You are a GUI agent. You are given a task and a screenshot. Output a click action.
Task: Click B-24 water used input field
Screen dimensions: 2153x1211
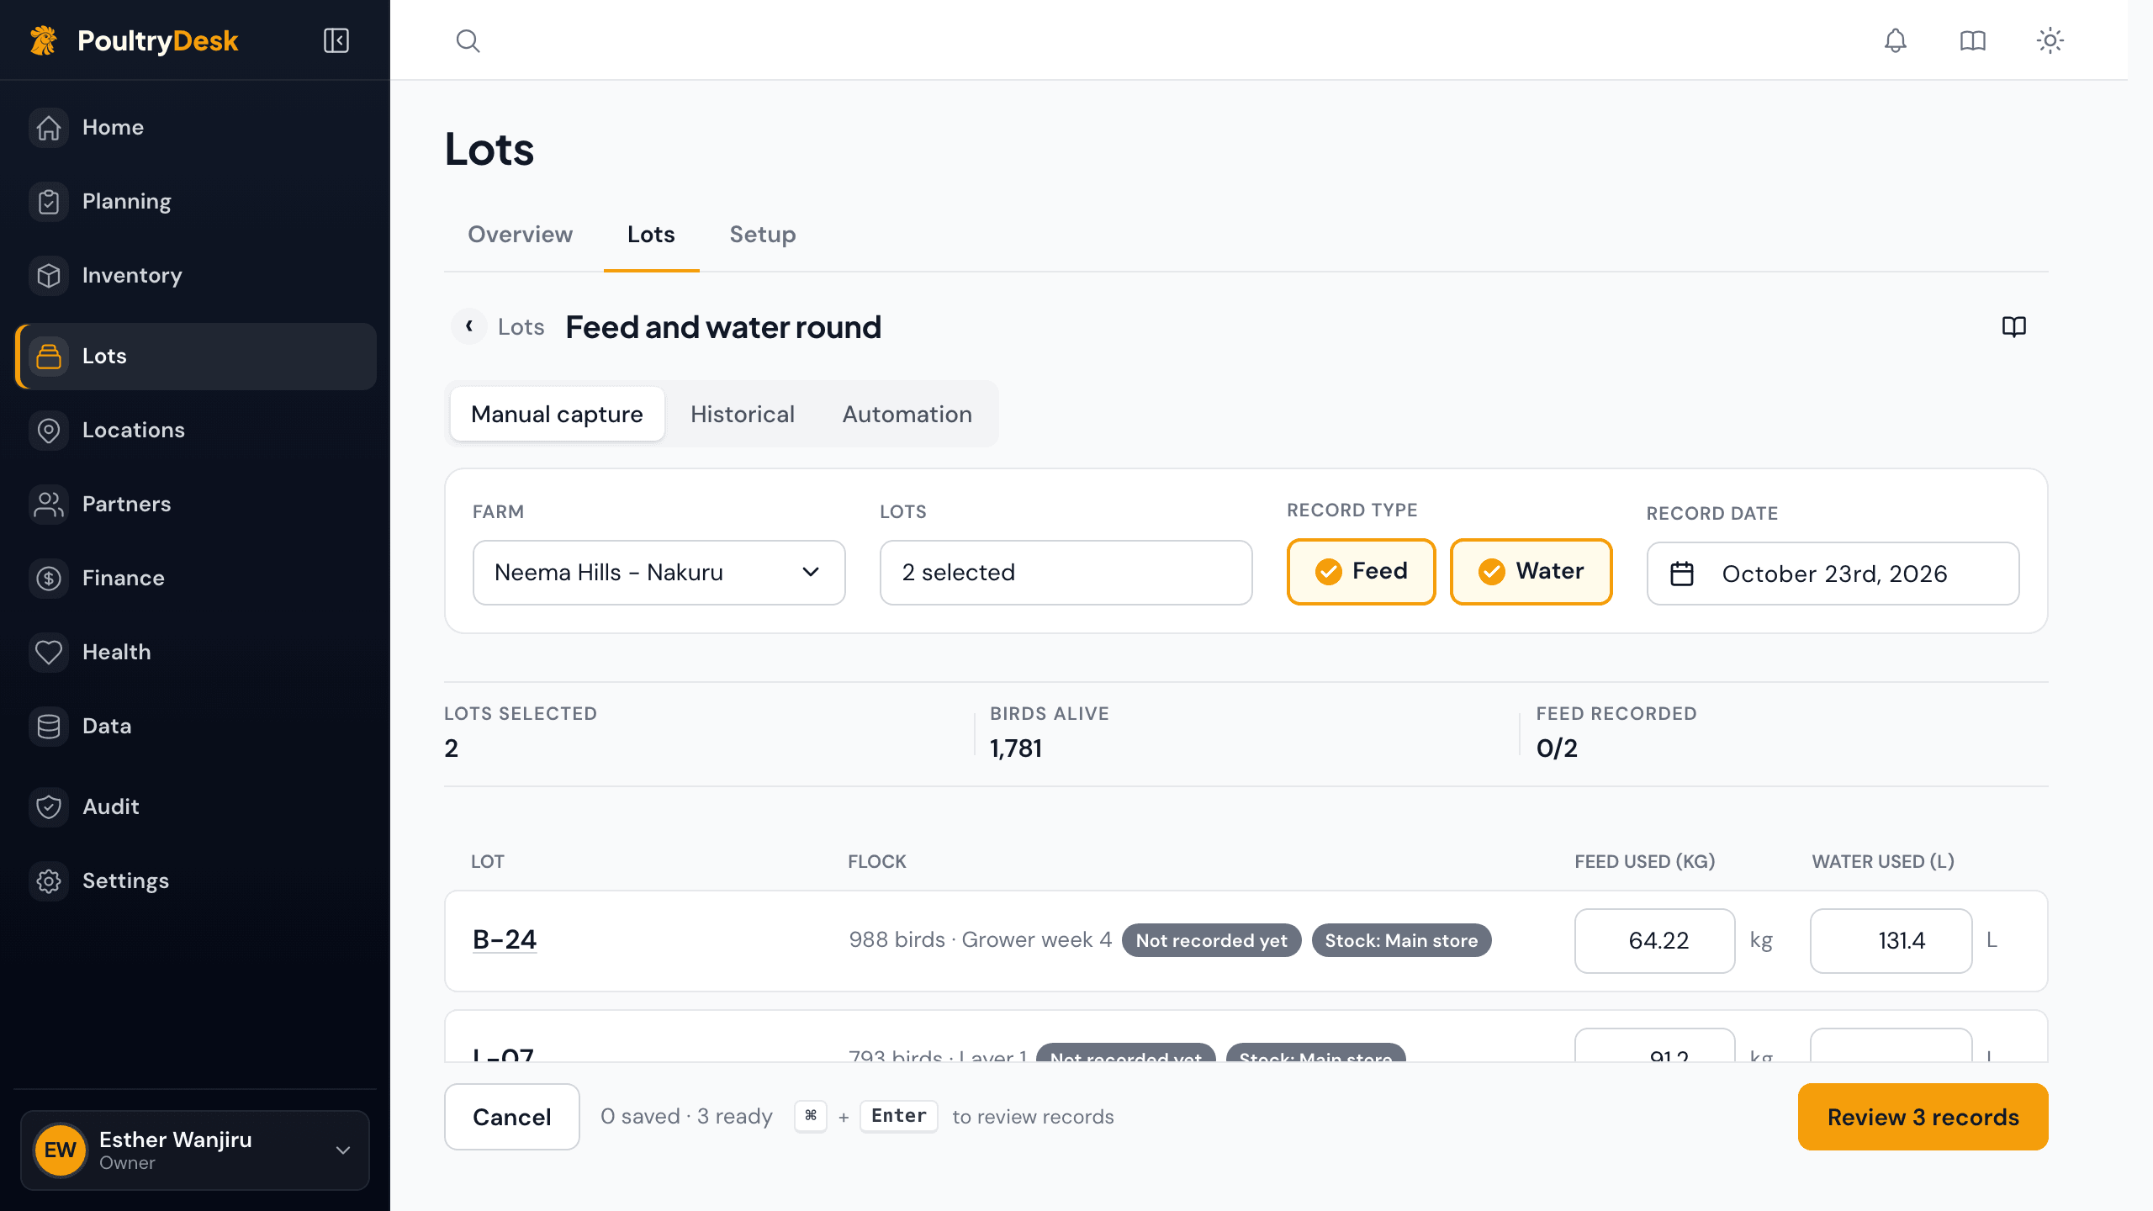click(1891, 941)
